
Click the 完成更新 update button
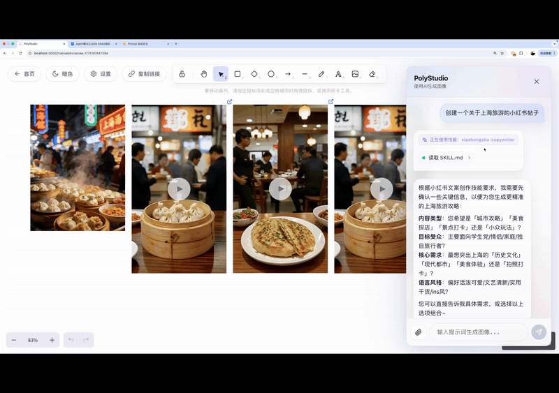coord(547,53)
